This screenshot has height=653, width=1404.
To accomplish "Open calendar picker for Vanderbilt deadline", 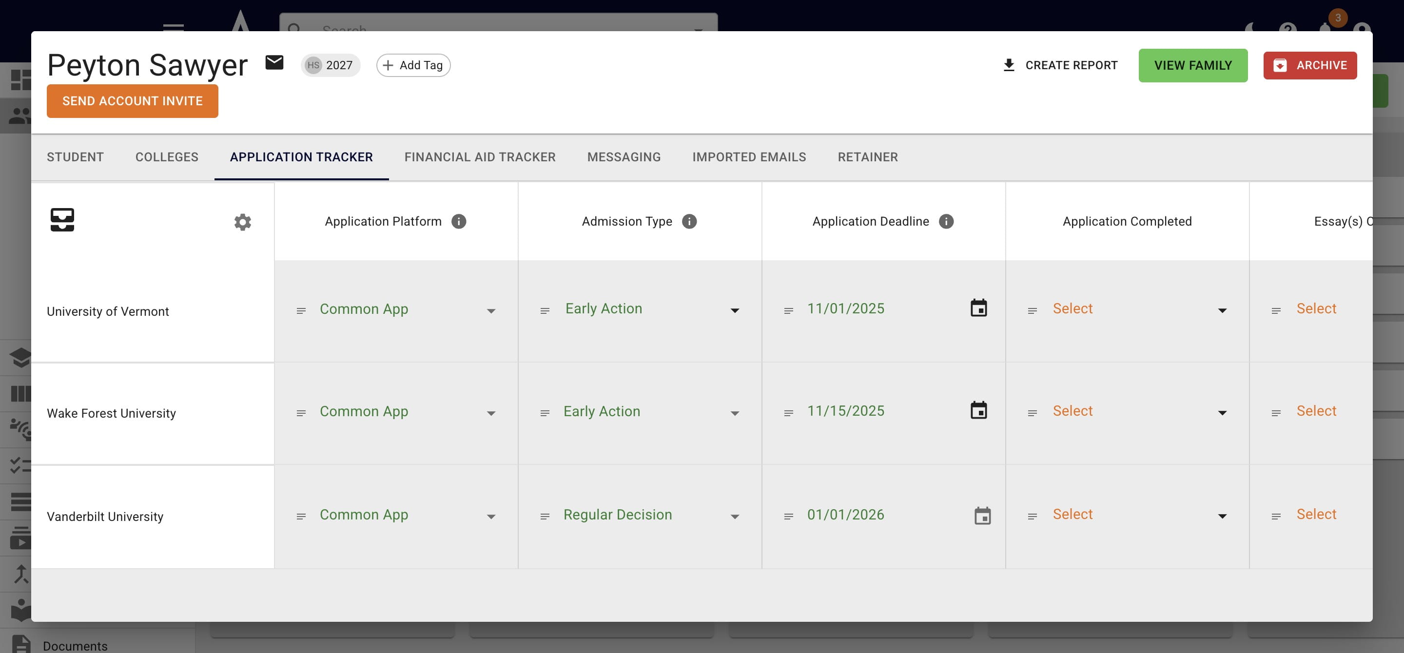I will (982, 515).
